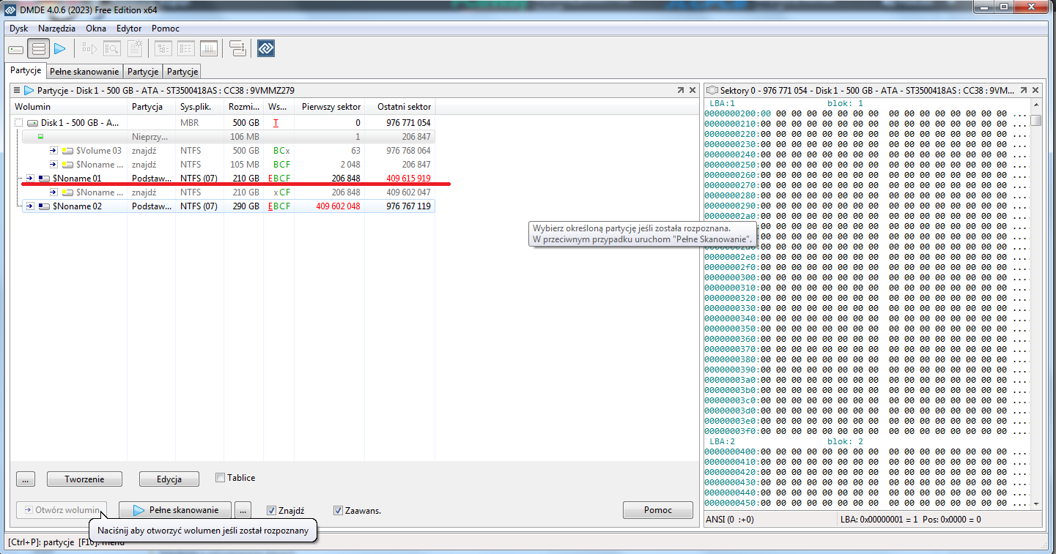Image resolution: width=1056 pixels, height=554 pixels.
Task: Click the Sektory panel header disk icon
Action: click(712, 90)
